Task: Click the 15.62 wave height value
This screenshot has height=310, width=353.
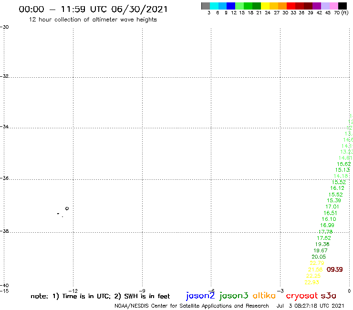Action: point(344,164)
